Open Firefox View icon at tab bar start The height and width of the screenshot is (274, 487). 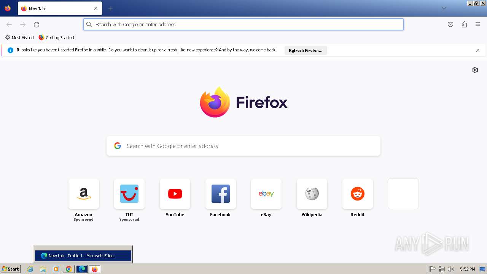click(x=8, y=8)
